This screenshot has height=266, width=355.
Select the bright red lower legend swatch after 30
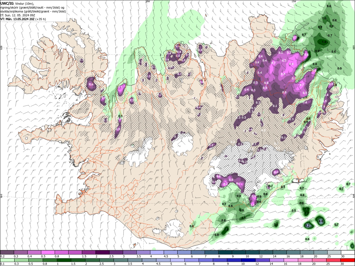348,260
